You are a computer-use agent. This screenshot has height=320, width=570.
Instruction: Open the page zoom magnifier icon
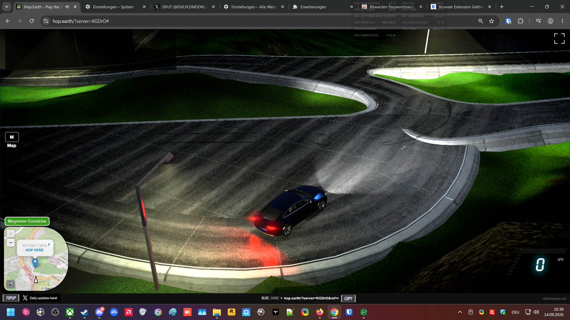[x=481, y=21]
